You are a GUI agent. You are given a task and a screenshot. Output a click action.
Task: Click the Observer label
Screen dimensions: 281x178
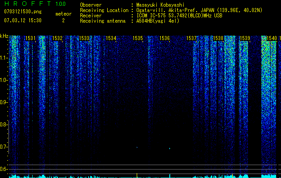[x=91, y=5]
